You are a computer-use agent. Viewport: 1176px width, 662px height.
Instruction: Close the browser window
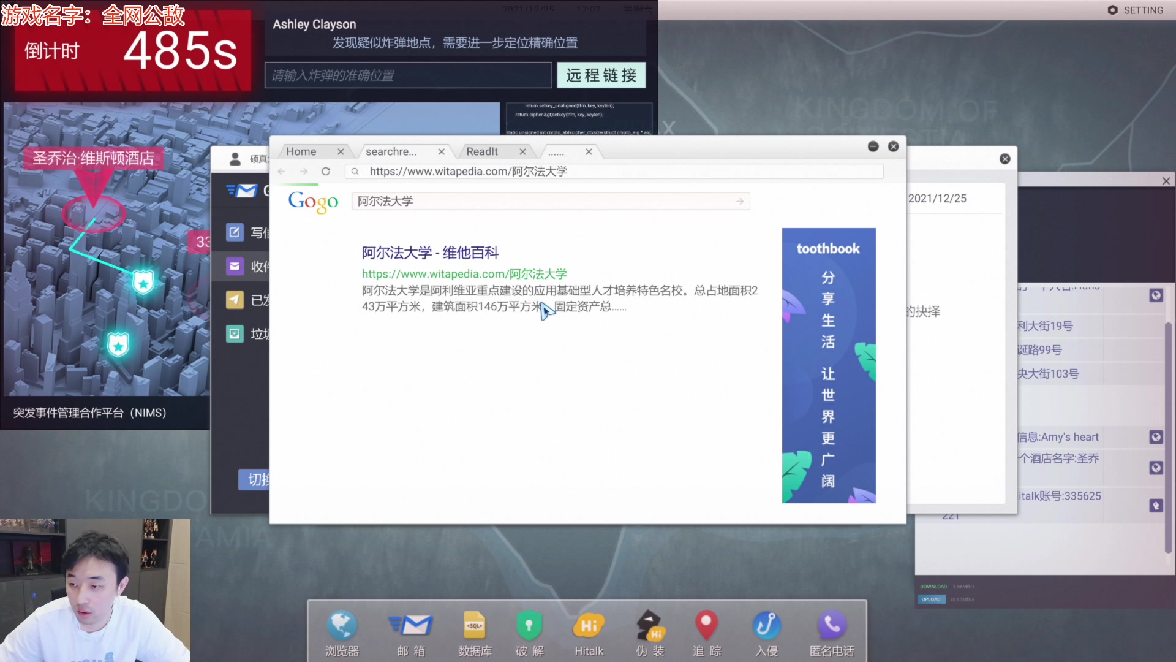tap(894, 146)
